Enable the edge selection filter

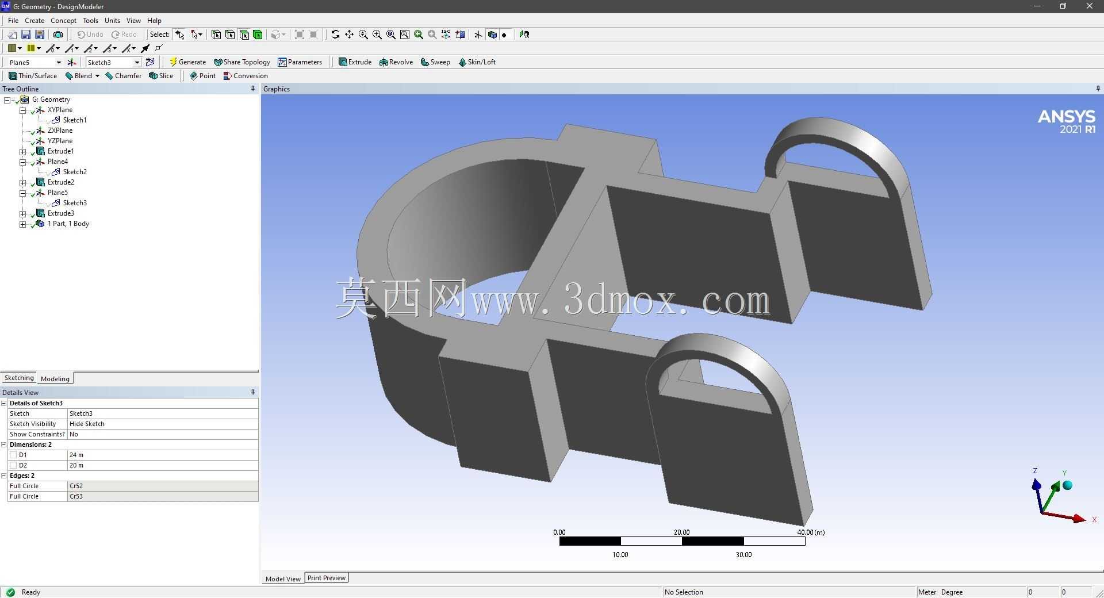(x=230, y=34)
